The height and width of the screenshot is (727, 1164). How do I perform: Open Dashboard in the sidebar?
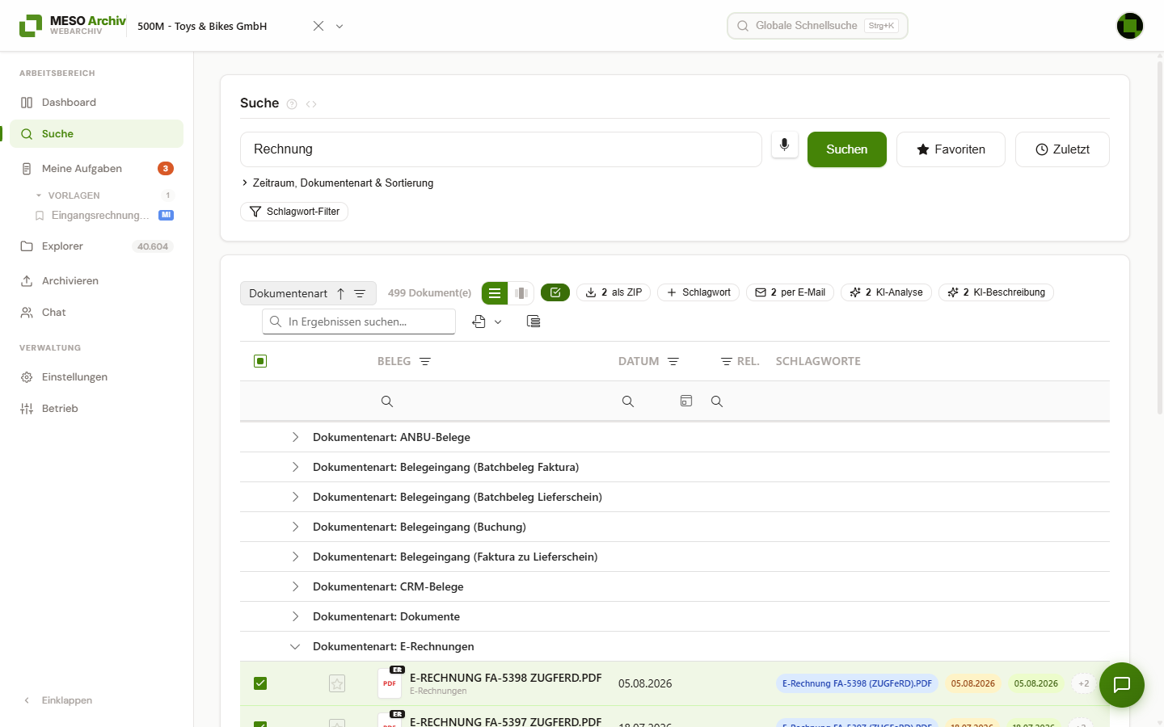[97, 103]
